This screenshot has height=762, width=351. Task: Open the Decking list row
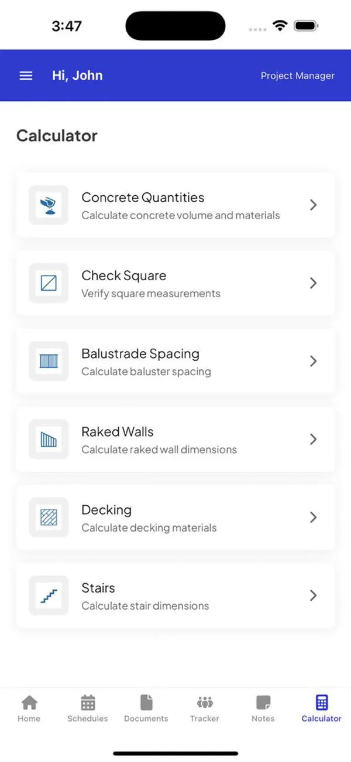click(175, 518)
